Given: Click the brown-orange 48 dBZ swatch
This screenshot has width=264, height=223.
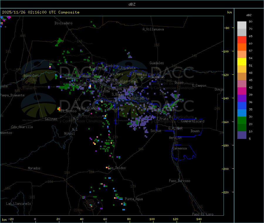Looking at the screenshot, I should (242, 76).
